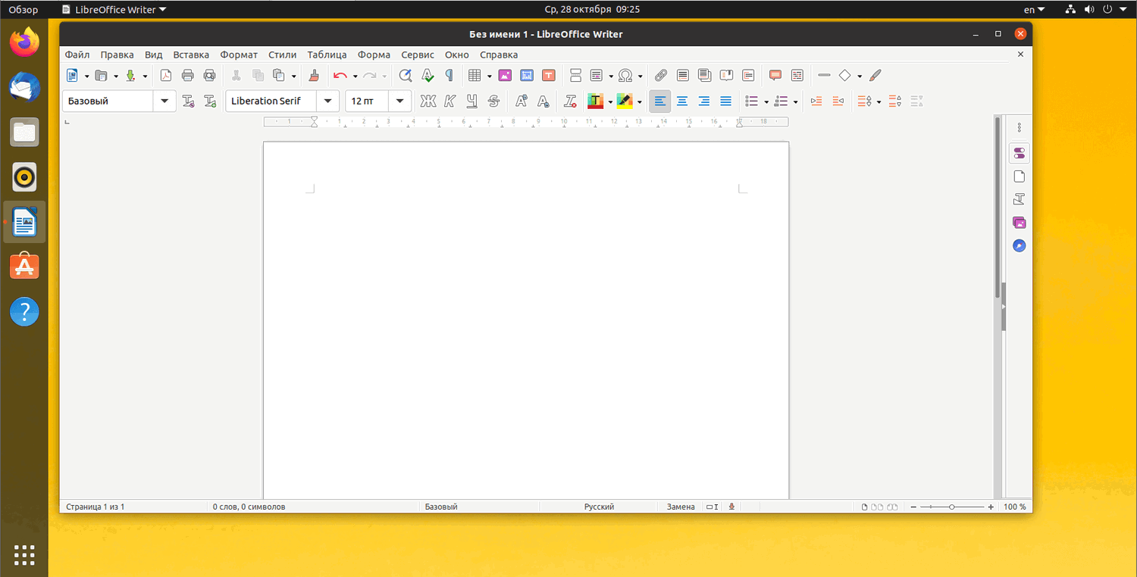Click the Print document icon
The width and height of the screenshot is (1137, 577).
[x=188, y=75]
